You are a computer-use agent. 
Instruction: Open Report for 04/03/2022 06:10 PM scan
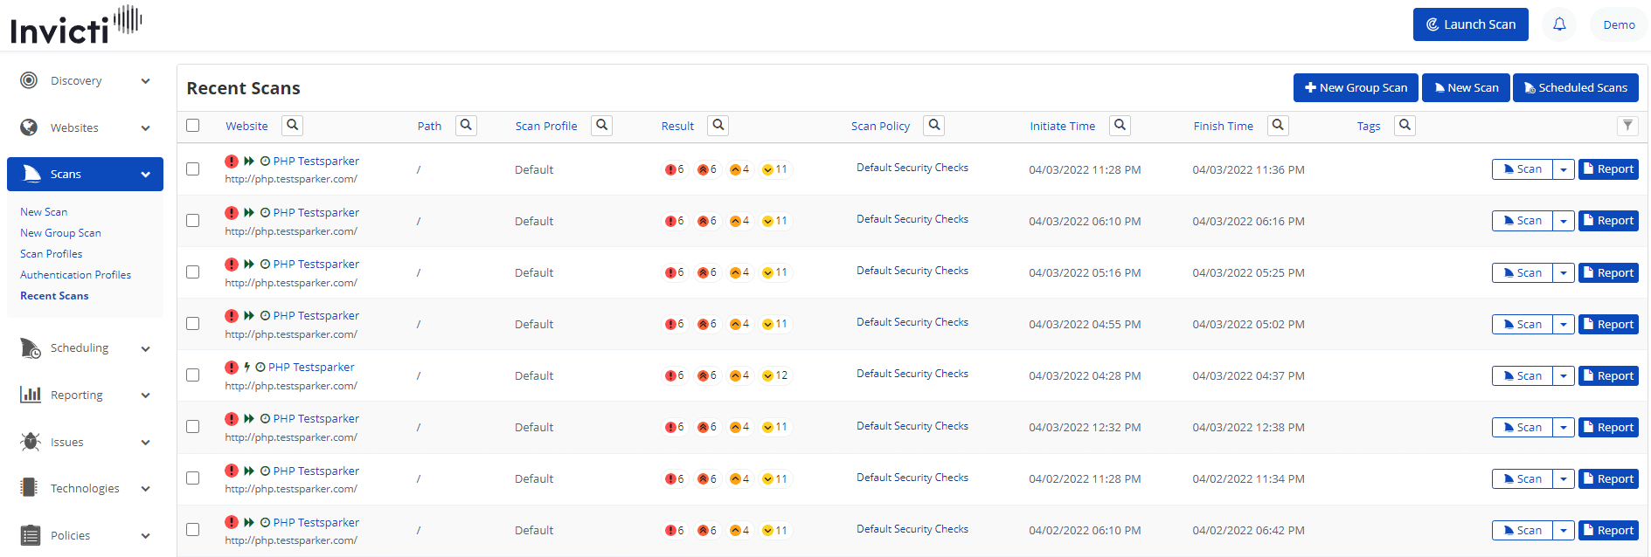tap(1608, 221)
